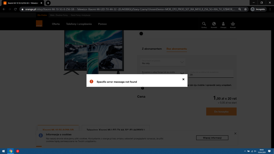Image resolution: width=274 pixels, height=154 pixels.
Task: Close the Xiaomi Mi 10 browser tab
Action: pyautogui.click(x=41, y=3)
